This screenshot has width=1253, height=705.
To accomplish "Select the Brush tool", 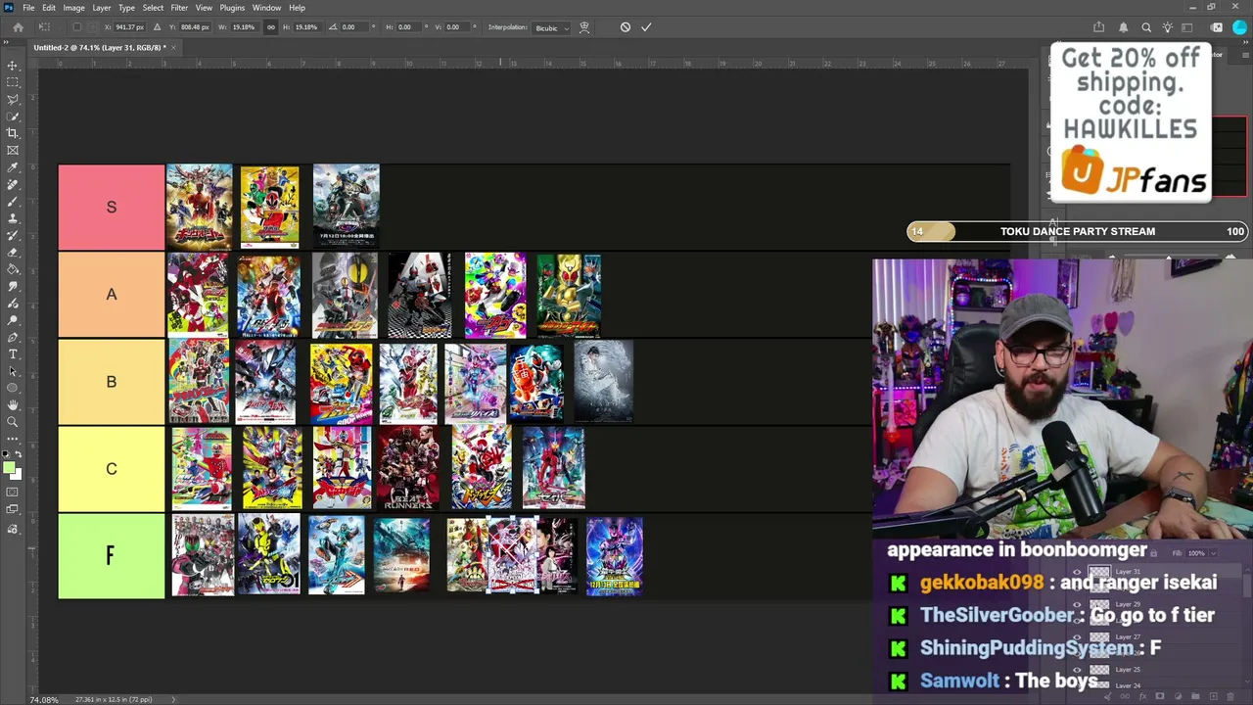I will pyautogui.click(x=13, y=201).
